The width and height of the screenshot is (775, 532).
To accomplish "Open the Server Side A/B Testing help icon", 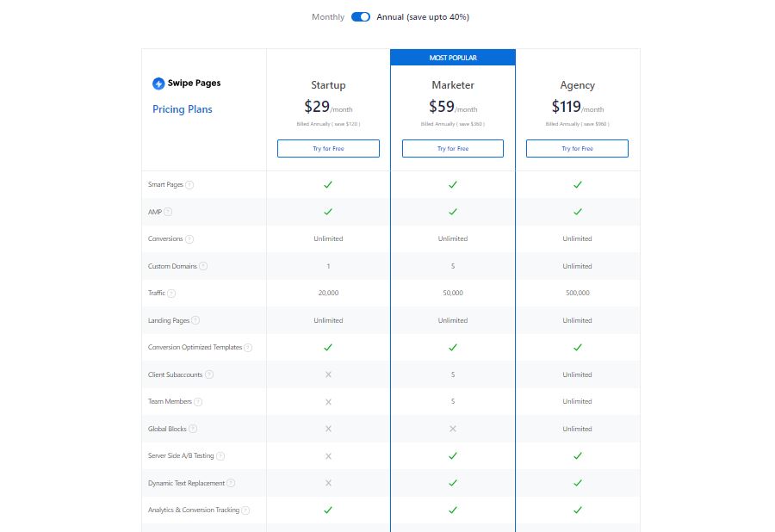I will coord(220,456).
